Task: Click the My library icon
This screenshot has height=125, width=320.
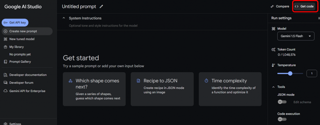Action: (x=5, y=47)
